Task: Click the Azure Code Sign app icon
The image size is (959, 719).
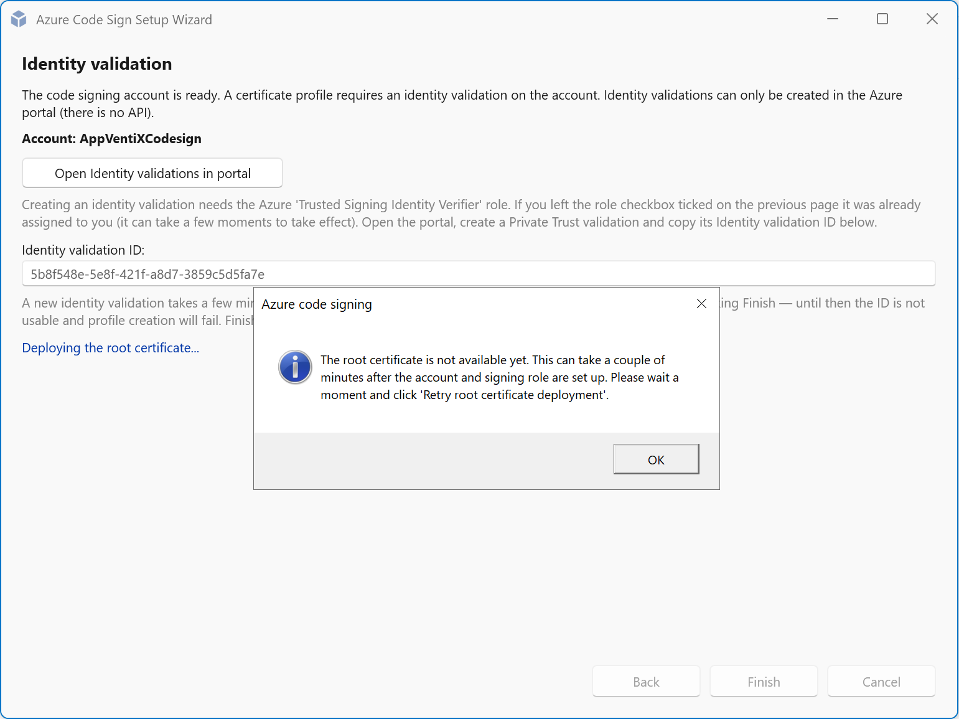Action: point(19,19)
